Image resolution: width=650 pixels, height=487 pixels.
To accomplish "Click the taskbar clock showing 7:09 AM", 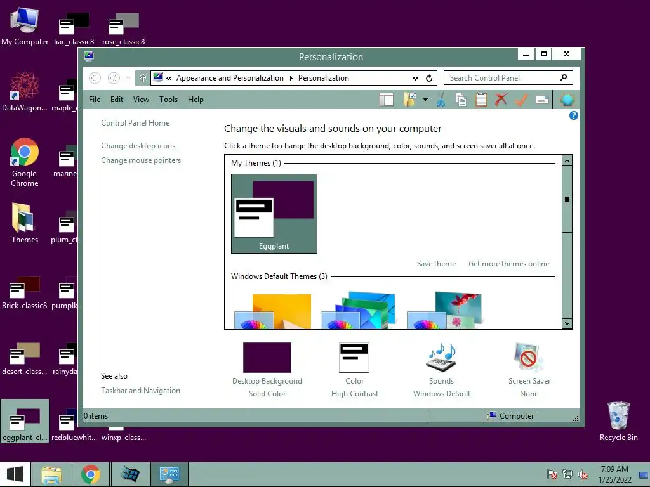I will pyautogui.click(x=614, y=474).
